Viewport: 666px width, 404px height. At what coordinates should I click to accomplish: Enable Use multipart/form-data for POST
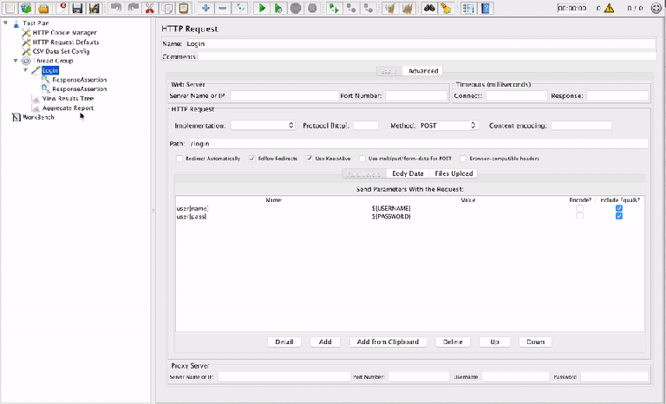pos(362,159)
